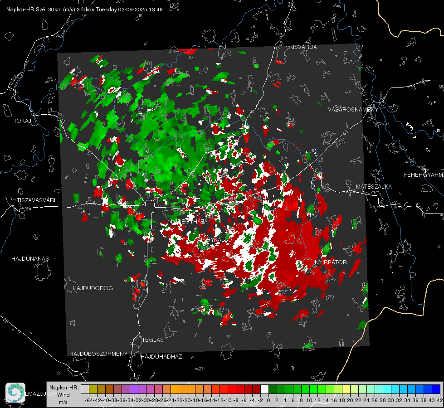Click the TOKAJ city label

click(x=22, y=121)
